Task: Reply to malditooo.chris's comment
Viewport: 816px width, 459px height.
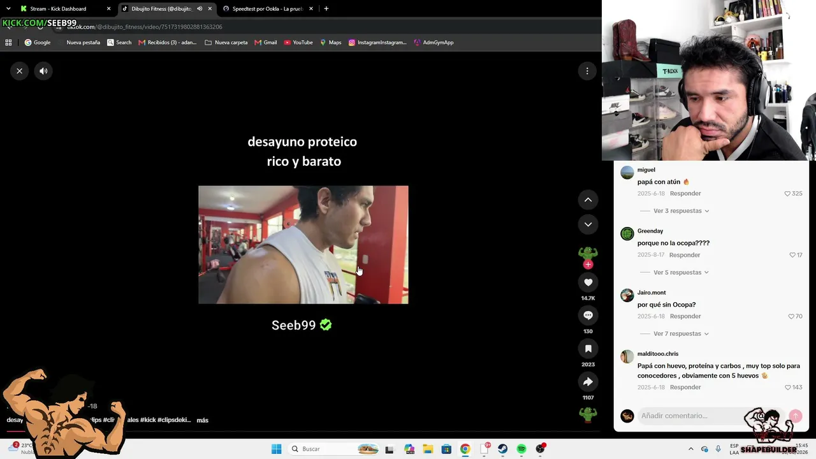Action: pyautogui.click(x=685, y=388)
